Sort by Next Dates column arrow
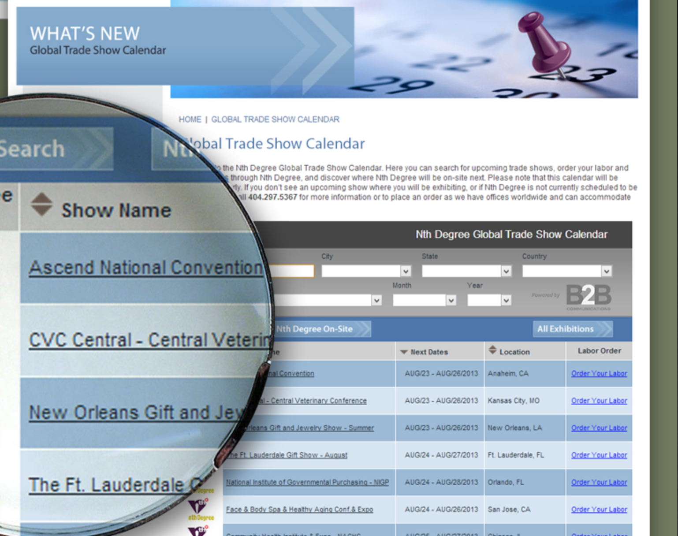Viewport: 678px width, 536px height. [403, 352]
